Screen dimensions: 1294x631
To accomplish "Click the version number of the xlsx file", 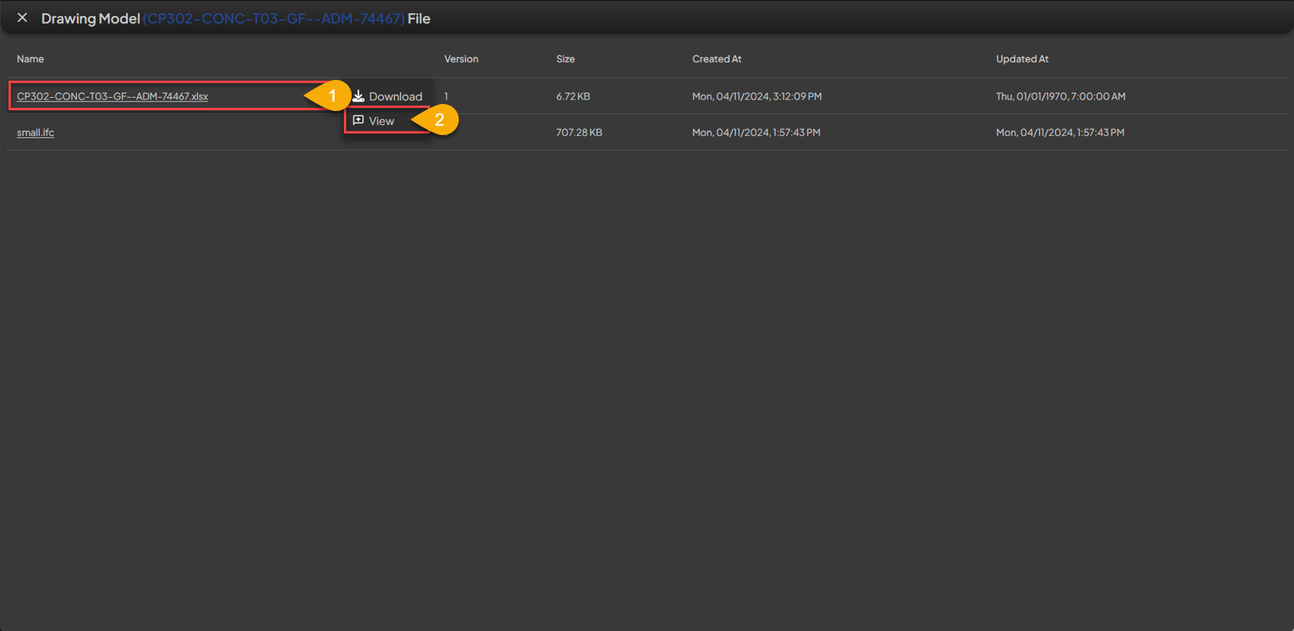I will [x=446, y=96].
